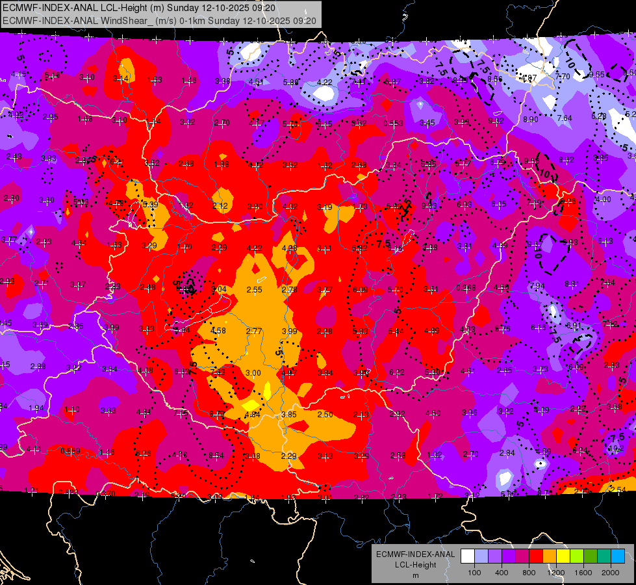Click the teal legend color swatch
Screen dimensions: 636x585
point(604,556)
